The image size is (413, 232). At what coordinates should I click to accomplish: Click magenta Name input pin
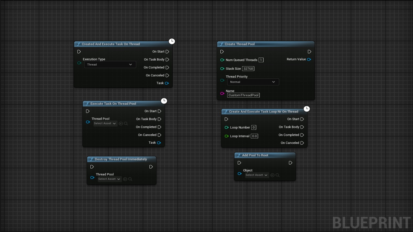tap(222, 93)
